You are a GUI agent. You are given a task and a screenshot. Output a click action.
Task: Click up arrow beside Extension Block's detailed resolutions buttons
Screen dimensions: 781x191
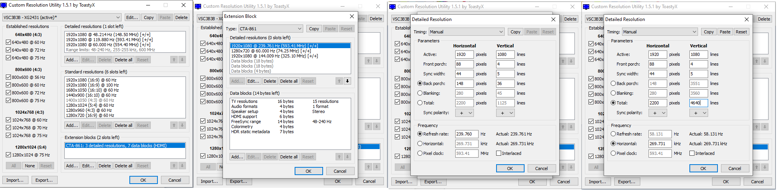tap(339, 81)
